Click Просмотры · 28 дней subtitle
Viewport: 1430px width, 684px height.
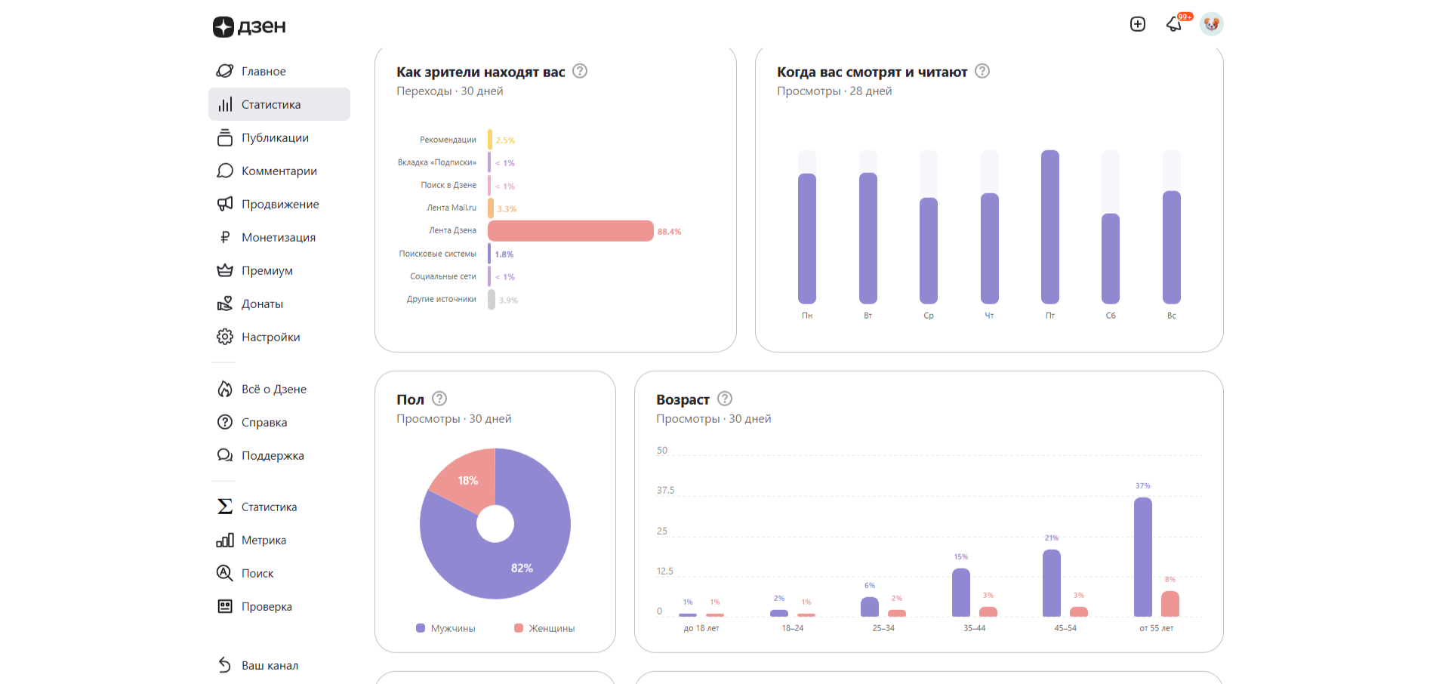pyautogui.click(x=834, y=91)
